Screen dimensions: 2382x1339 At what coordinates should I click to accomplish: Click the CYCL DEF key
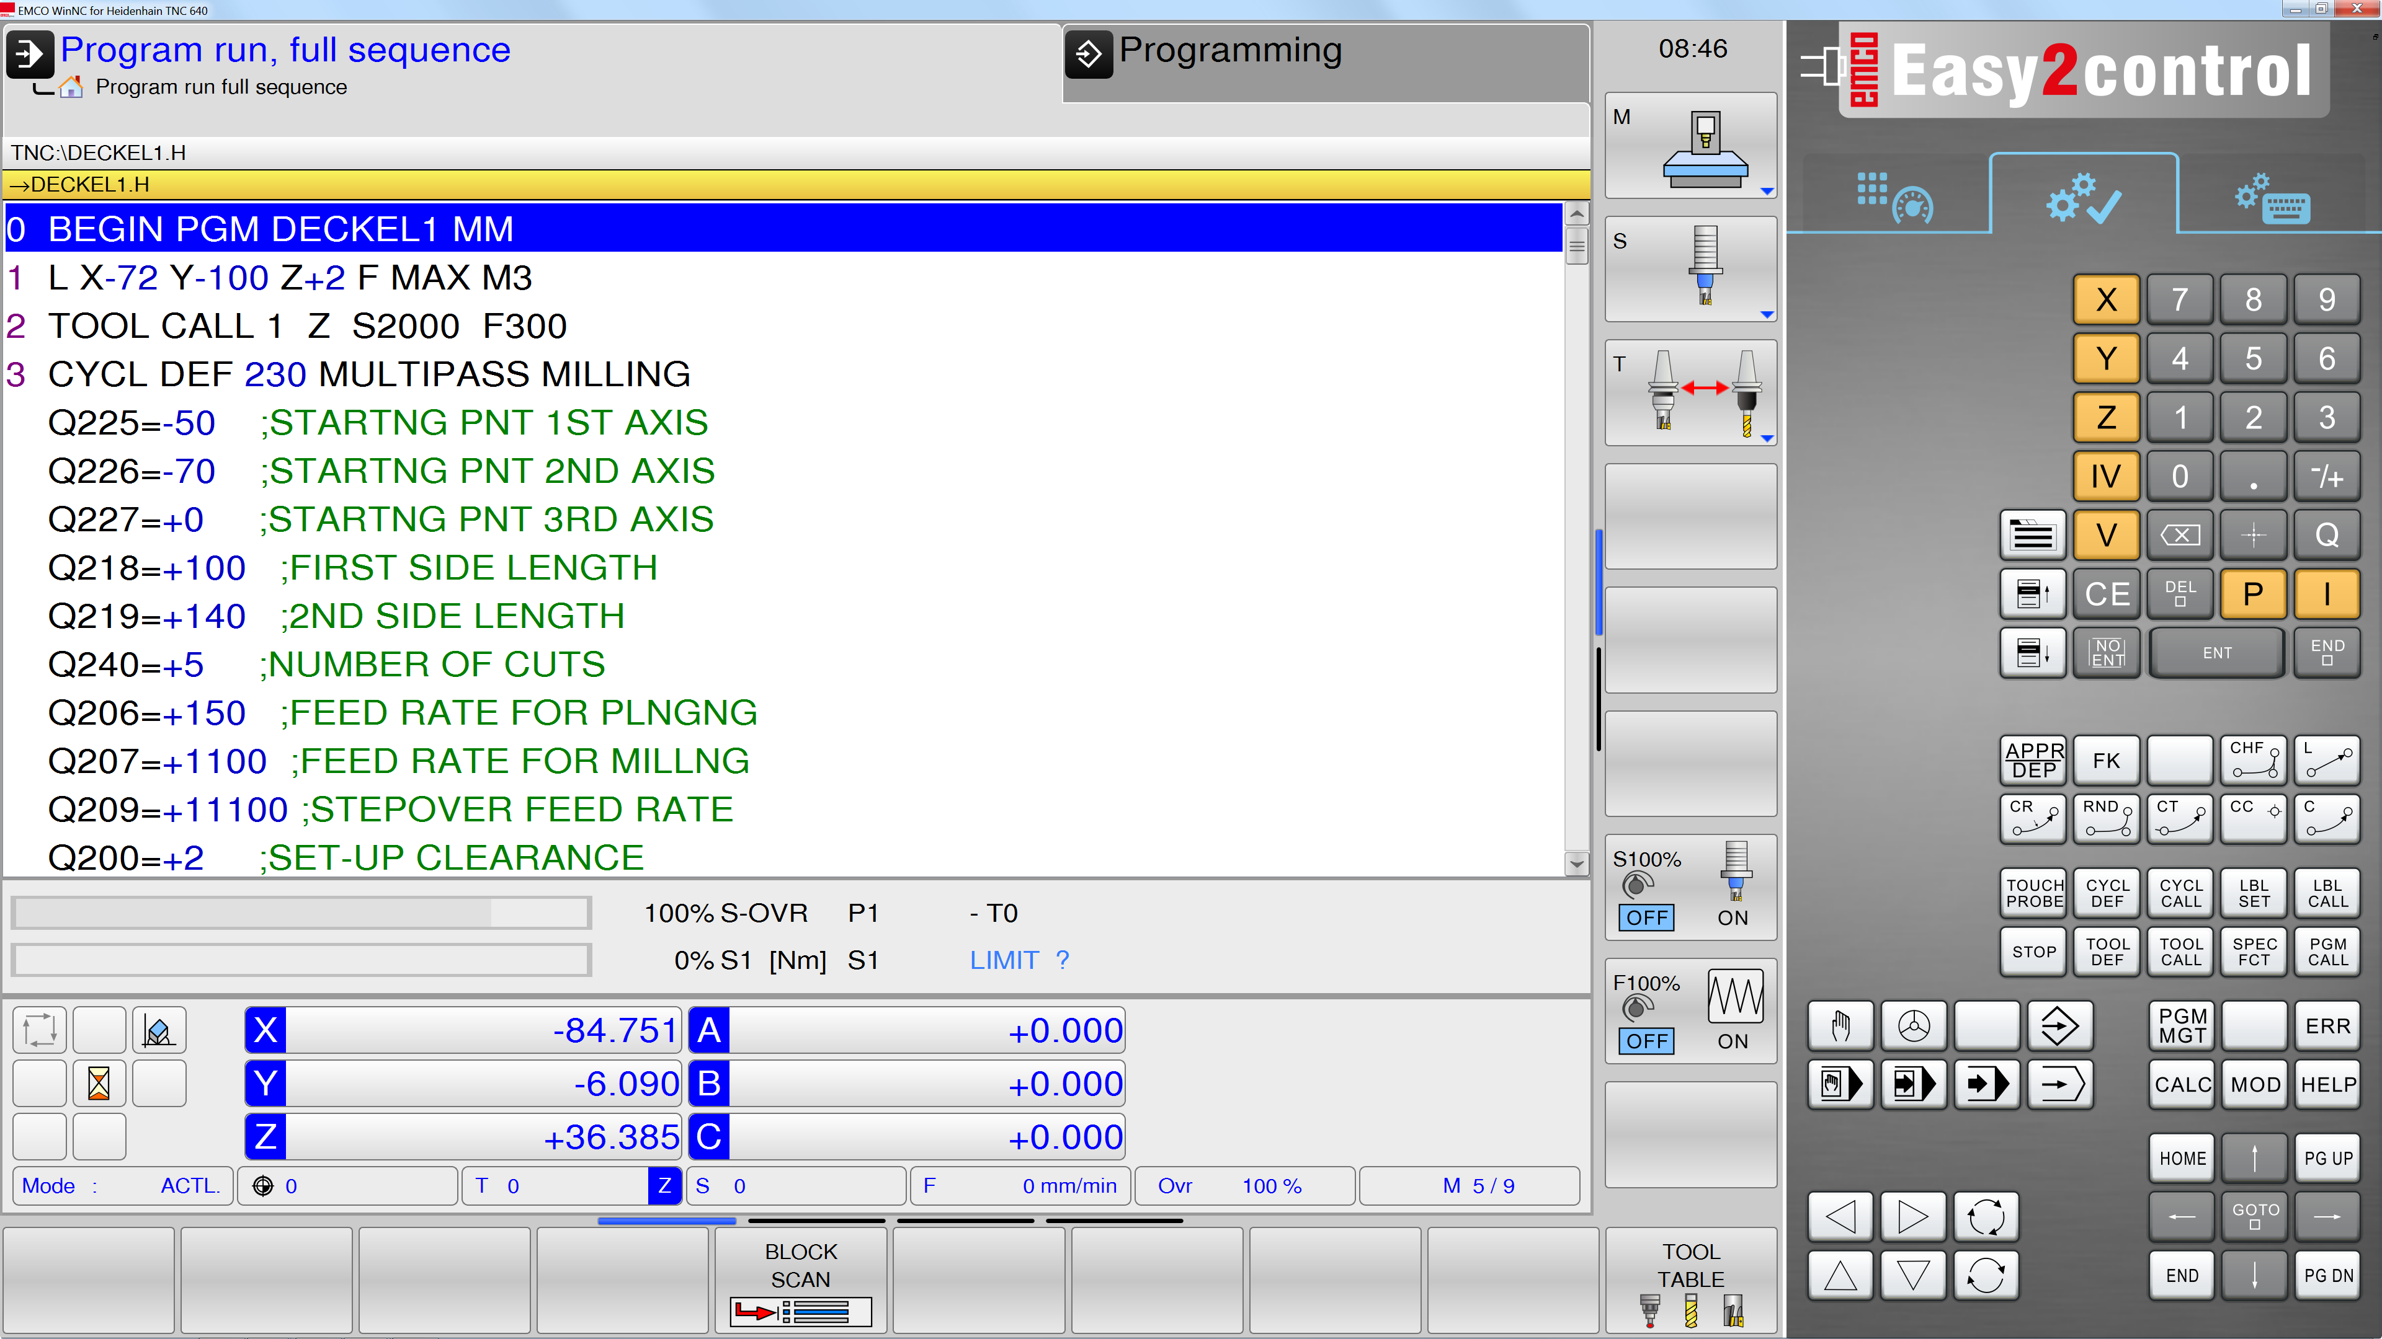(2105, 893)
